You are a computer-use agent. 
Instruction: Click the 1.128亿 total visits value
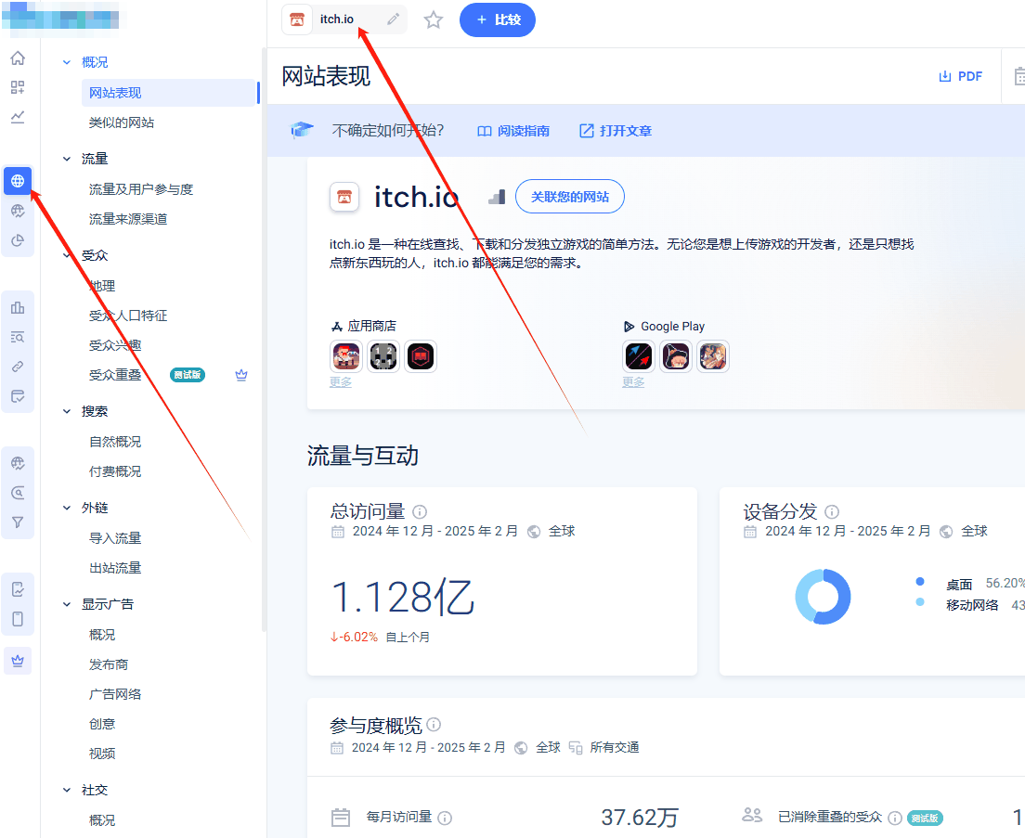tap(402, 597)
